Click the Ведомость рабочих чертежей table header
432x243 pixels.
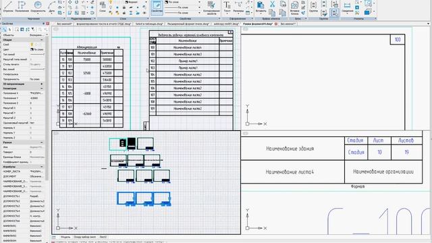coord(190,35)
